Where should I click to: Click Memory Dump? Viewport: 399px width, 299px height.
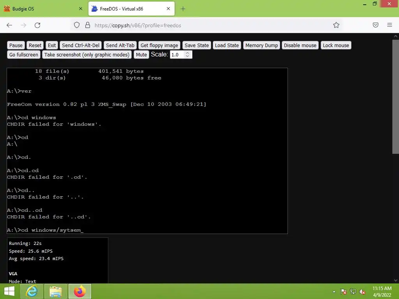(x=261, y=45)
